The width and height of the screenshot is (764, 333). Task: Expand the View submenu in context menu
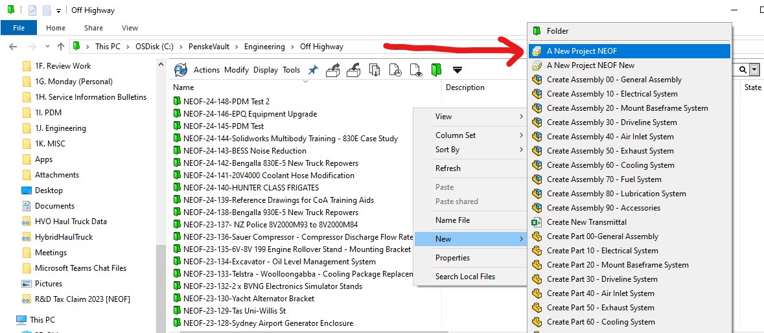pyautogui.click(x=470, y=117)
